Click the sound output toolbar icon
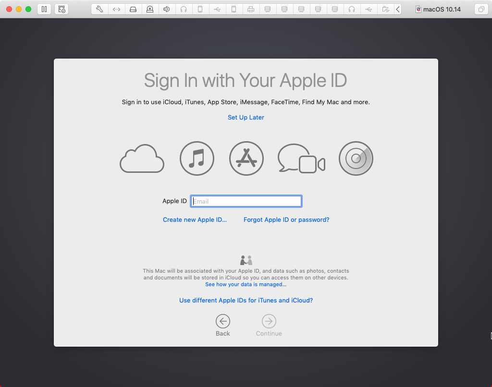The width and height of the screenshot is (492, 387). click(x=167, y=9)
